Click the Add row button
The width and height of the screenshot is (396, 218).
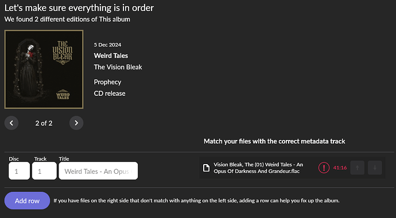27,201
